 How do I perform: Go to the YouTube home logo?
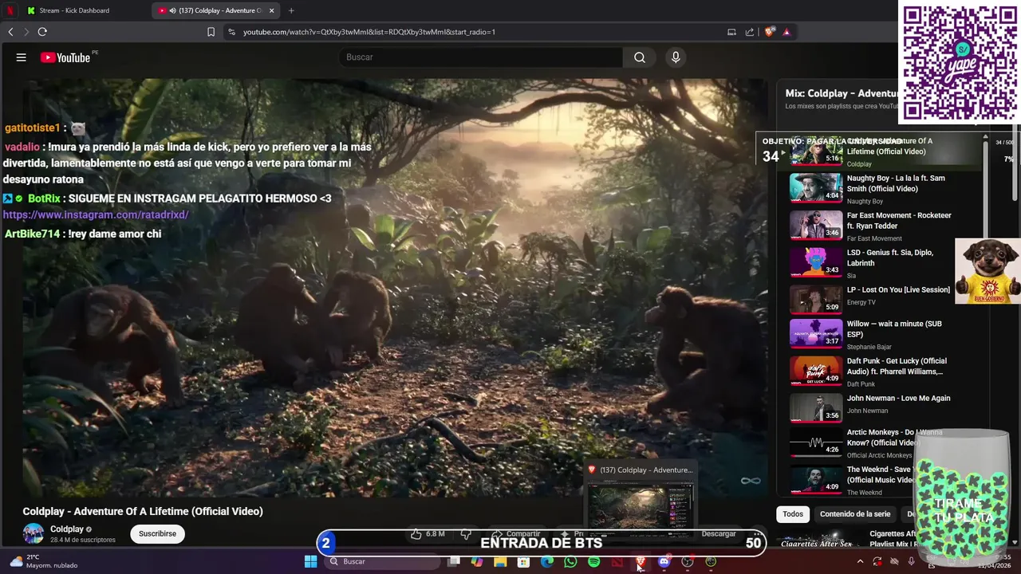[65, 57]
